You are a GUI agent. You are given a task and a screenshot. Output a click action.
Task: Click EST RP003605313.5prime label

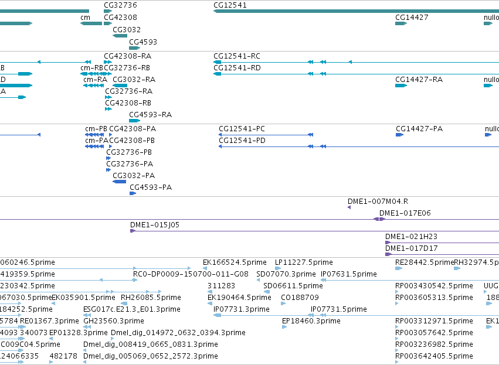click(434, 298)
